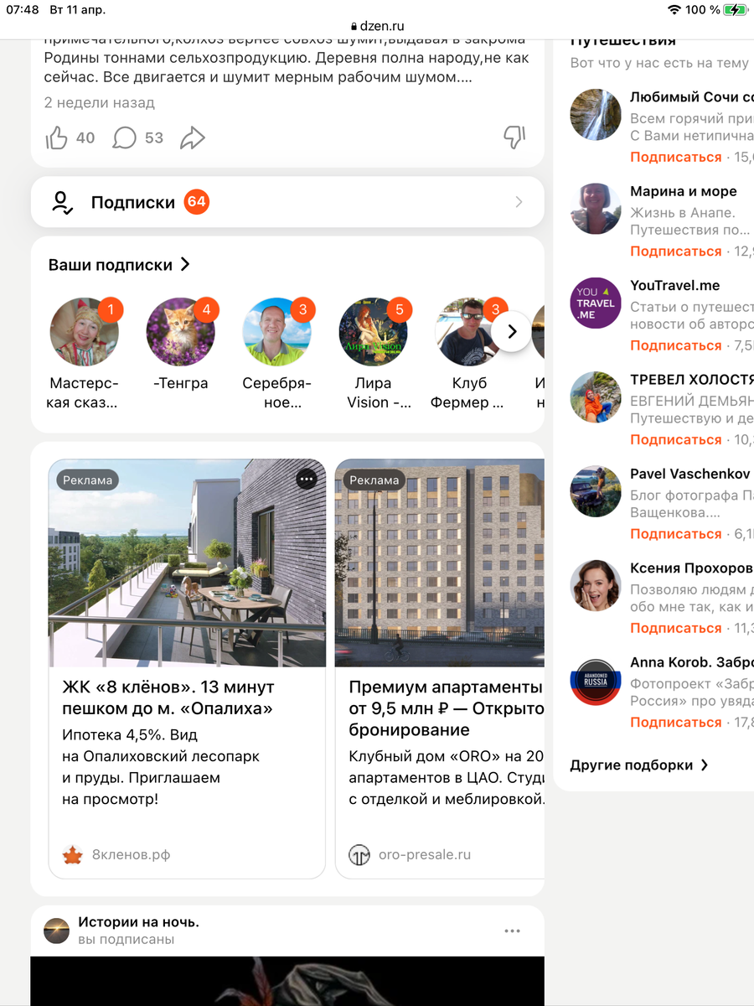Viewport: 754px width, 1006px height.
Task: Expand Подписки row chevron
Action: click(519, 202)
